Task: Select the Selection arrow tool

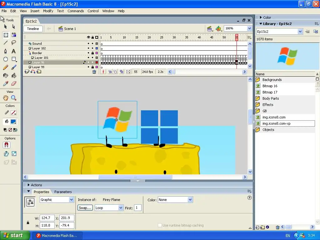Action: 6,27
